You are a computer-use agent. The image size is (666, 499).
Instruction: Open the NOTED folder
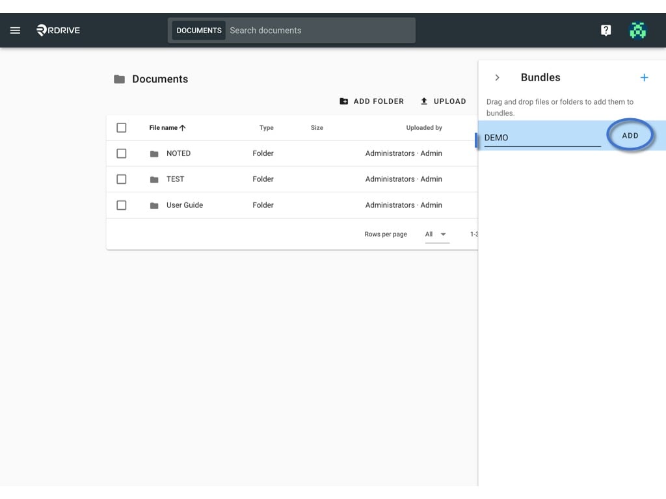pyautogui.click(x=178, y=153)
